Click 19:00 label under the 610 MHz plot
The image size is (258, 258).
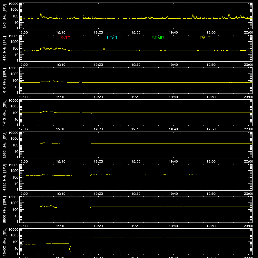pos(23,97)
